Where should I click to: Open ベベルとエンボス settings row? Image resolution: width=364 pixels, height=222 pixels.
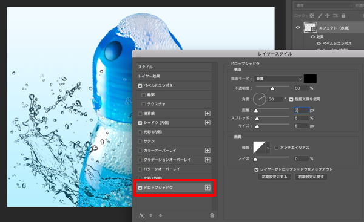coord(174,86)
